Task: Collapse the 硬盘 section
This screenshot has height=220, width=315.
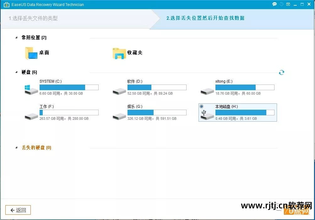Action: point(17,72)
